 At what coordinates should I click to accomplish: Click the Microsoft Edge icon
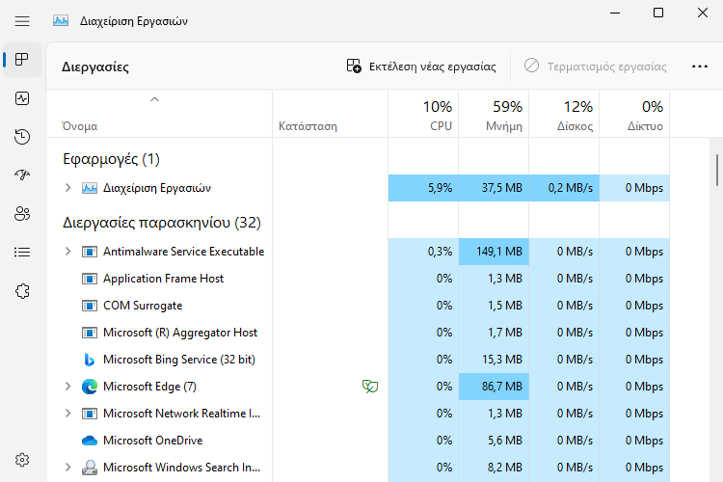(x=90, y=387)
